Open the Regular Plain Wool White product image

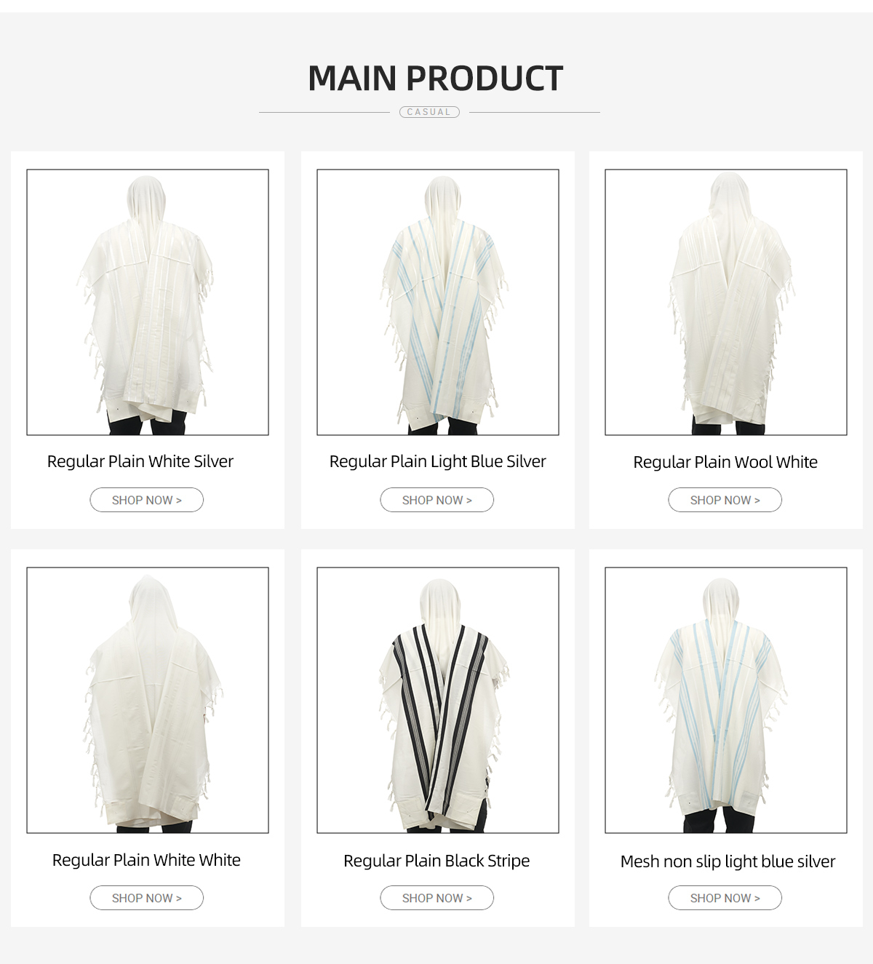pyautogui.click(x=726, y=302)
